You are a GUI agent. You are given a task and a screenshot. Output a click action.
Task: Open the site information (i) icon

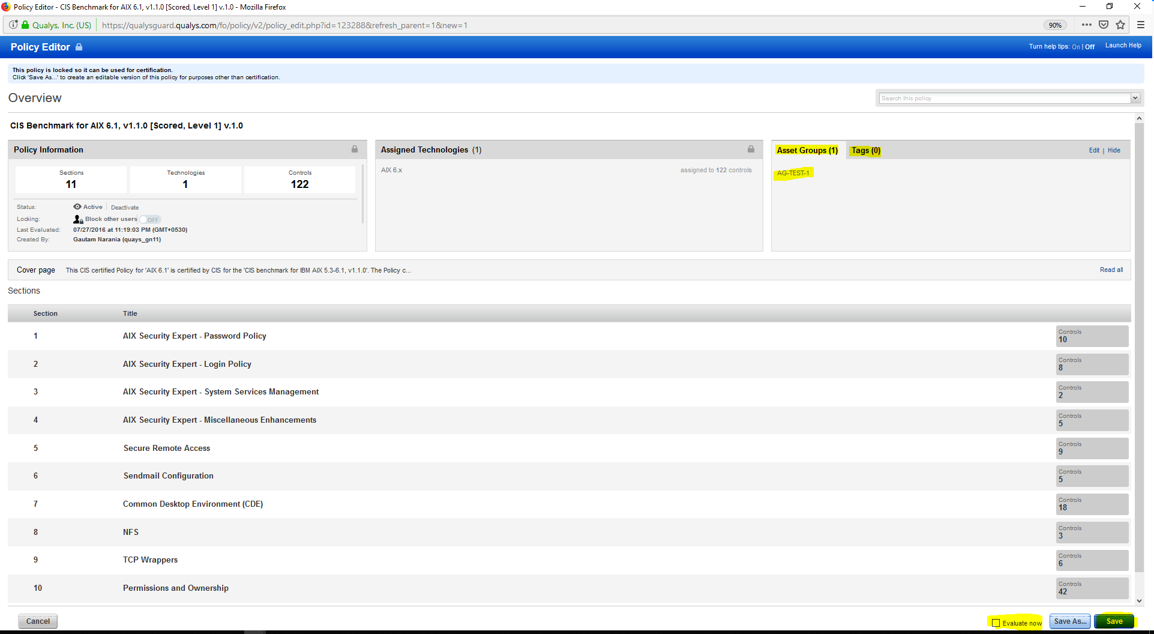(x=13, y=25)
